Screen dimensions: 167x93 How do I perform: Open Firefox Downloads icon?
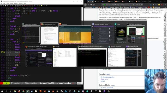[151, 5]
